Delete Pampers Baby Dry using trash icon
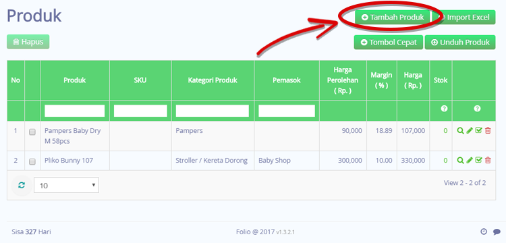The image size is (506, 243). point(488,131)
